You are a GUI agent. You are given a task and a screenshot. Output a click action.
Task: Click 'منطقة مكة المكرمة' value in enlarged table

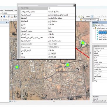(55, 18)
